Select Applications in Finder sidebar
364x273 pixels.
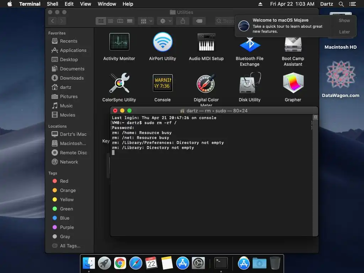click(x=69, y=50)
